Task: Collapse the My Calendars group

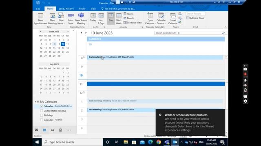Action: (35, 102)
